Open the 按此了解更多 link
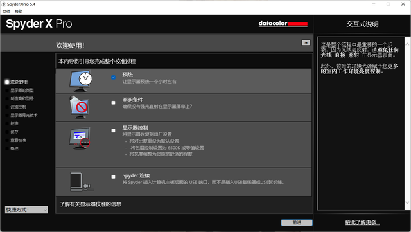The width and height of the screenshot is (411, 232). point(362,222)
